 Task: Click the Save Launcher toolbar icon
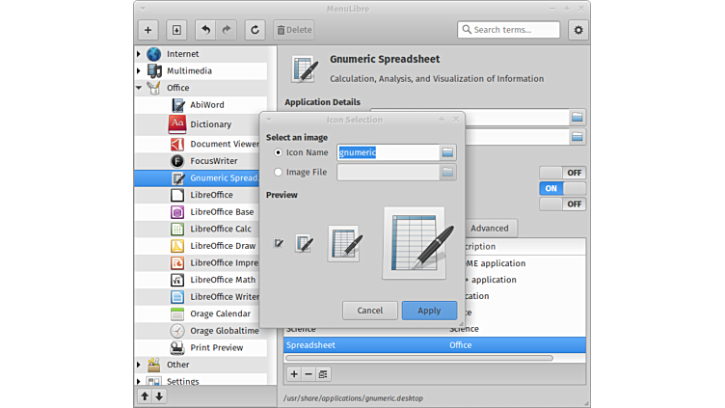(175, 30)
